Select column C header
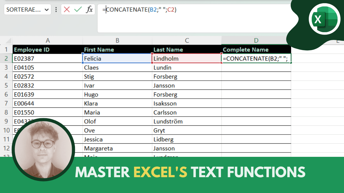 (187, 40)
